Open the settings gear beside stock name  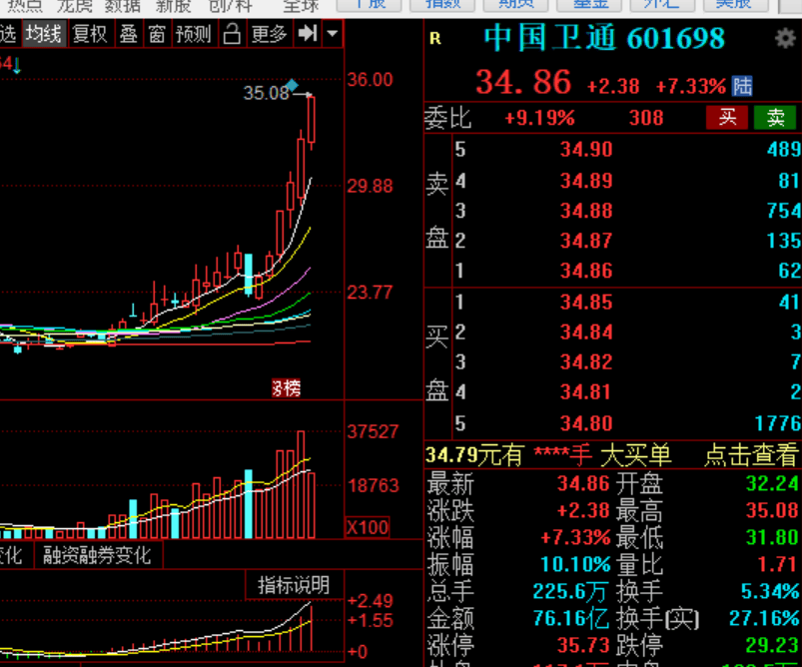785,39
